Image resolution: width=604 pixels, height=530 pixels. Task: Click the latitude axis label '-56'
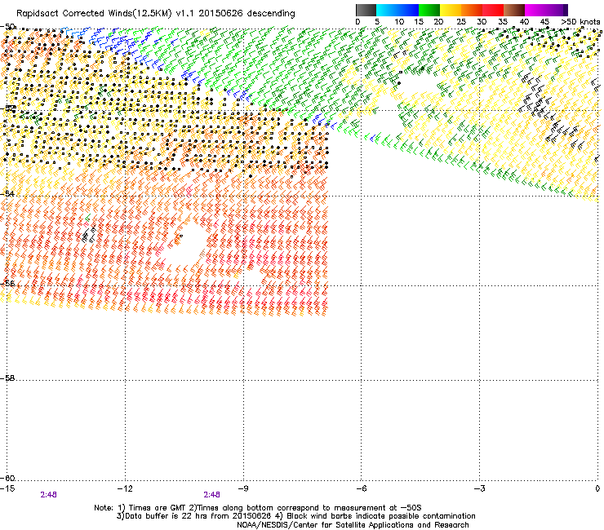click(7, 283)
